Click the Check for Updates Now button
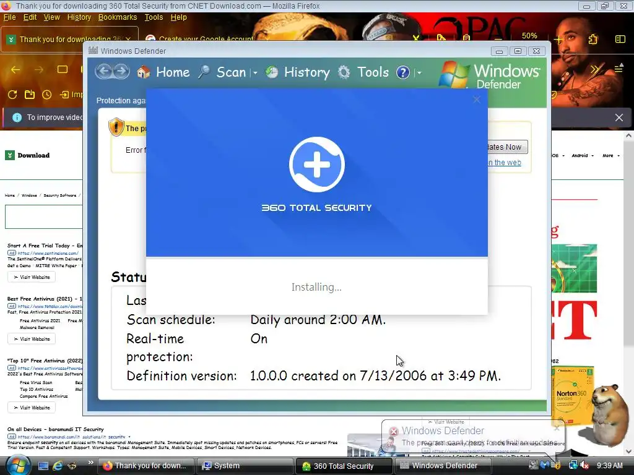 pos(508,147)
